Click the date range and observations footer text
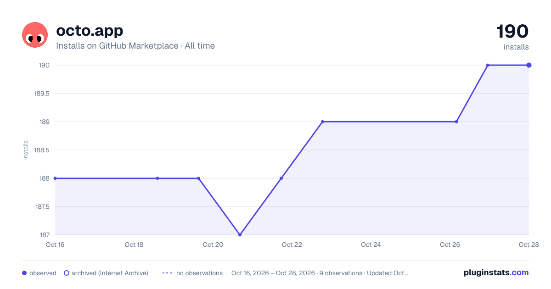 320,273
